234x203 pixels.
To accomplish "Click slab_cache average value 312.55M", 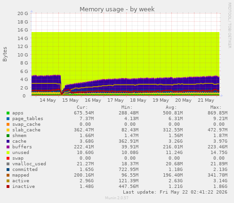I will [x=173, y=130].
